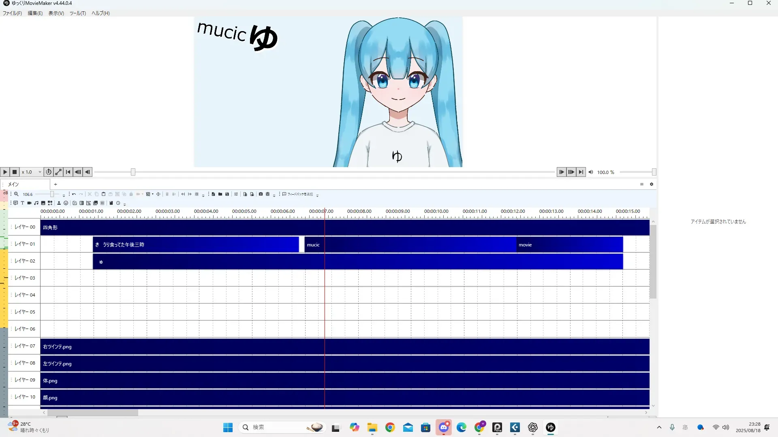The height and width of the screenshot is (437, 778).
Task: Select the メイン timeline tab
Action: tap(14, 184)
